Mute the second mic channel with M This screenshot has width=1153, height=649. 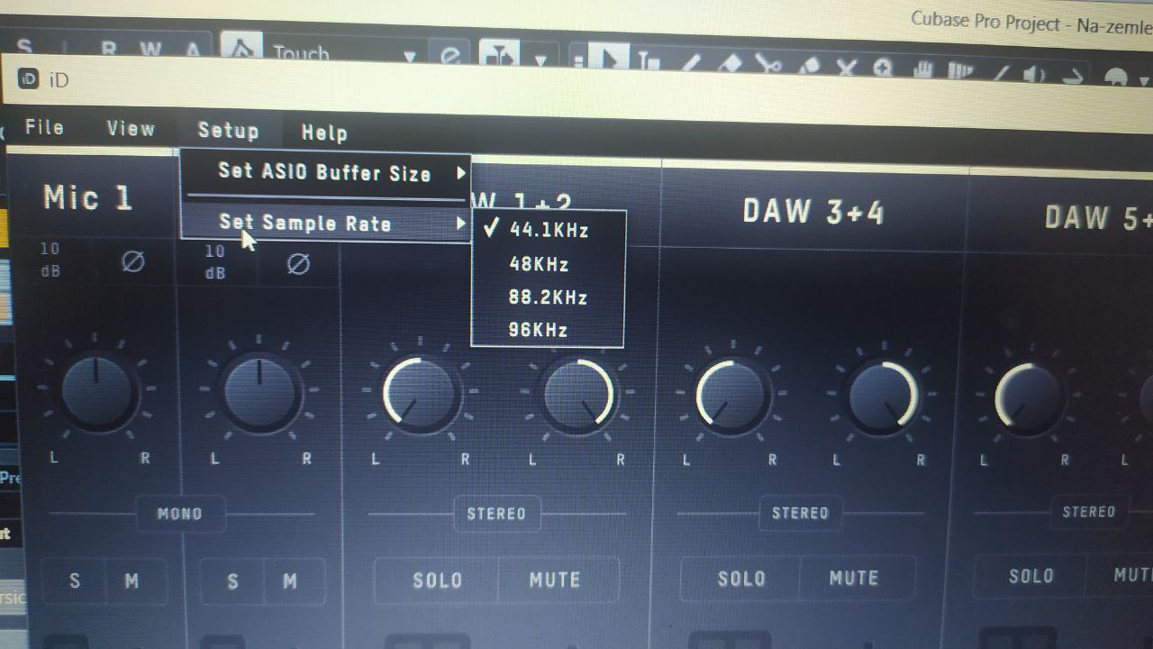click(290, 582)
